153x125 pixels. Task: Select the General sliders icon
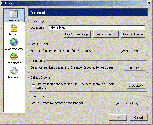pyautogui.click(x=14, y=14)
